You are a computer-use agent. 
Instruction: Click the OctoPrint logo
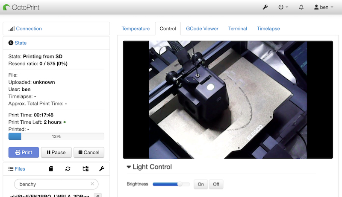coord(26,7)
